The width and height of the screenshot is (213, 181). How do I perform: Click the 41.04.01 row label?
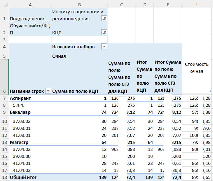22,163
